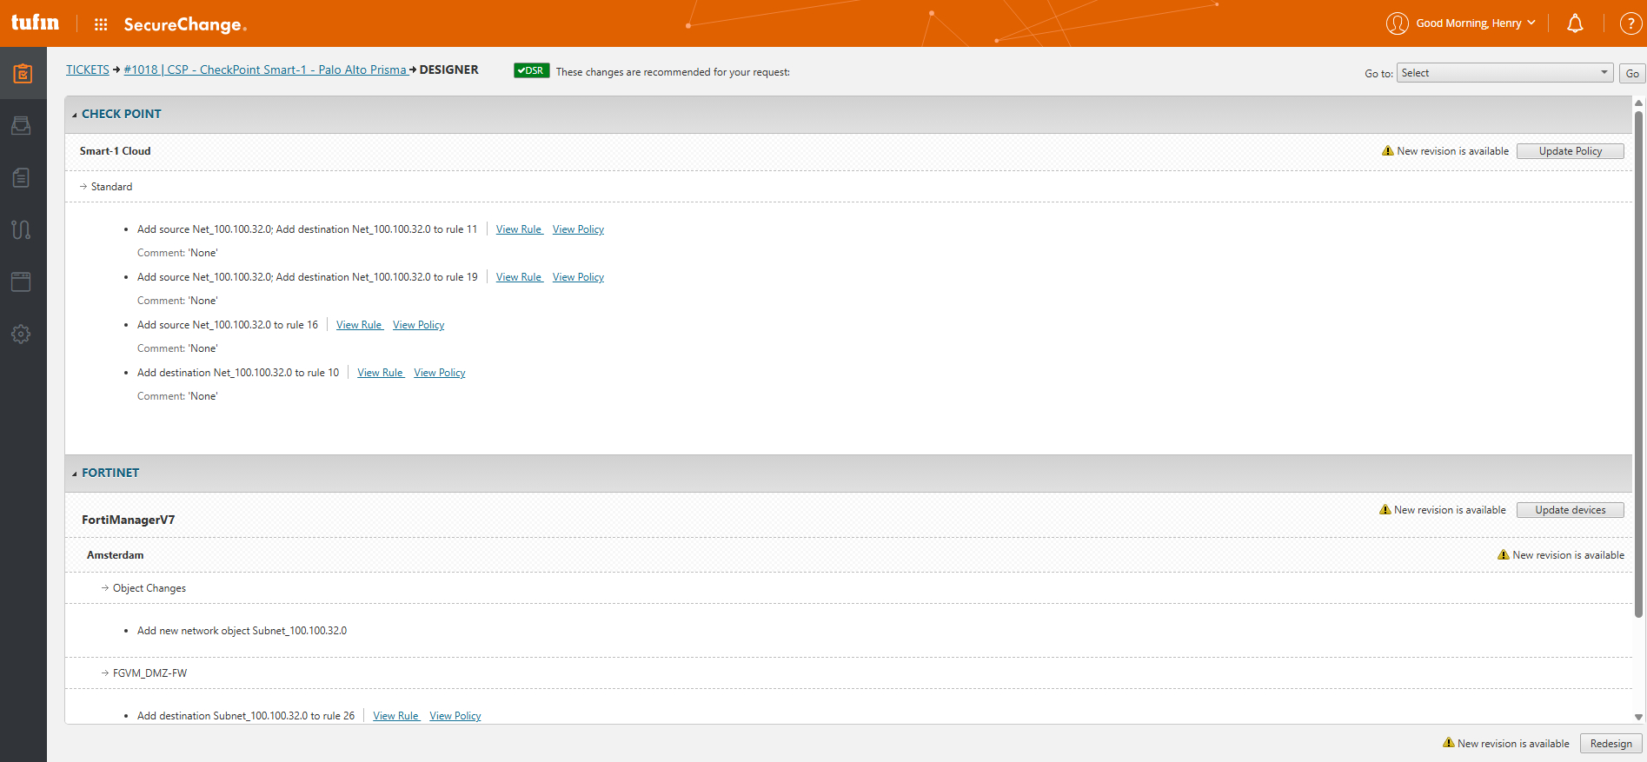The image size is (1647, 762).
Task: Click the TICKETS breadcrumb link
Action: pyautogui.click(x=88, y=70)
